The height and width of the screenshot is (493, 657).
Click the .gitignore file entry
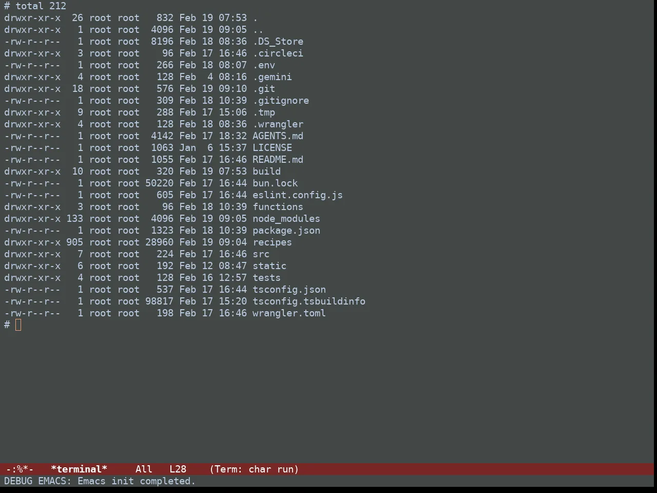pos(280,100)
